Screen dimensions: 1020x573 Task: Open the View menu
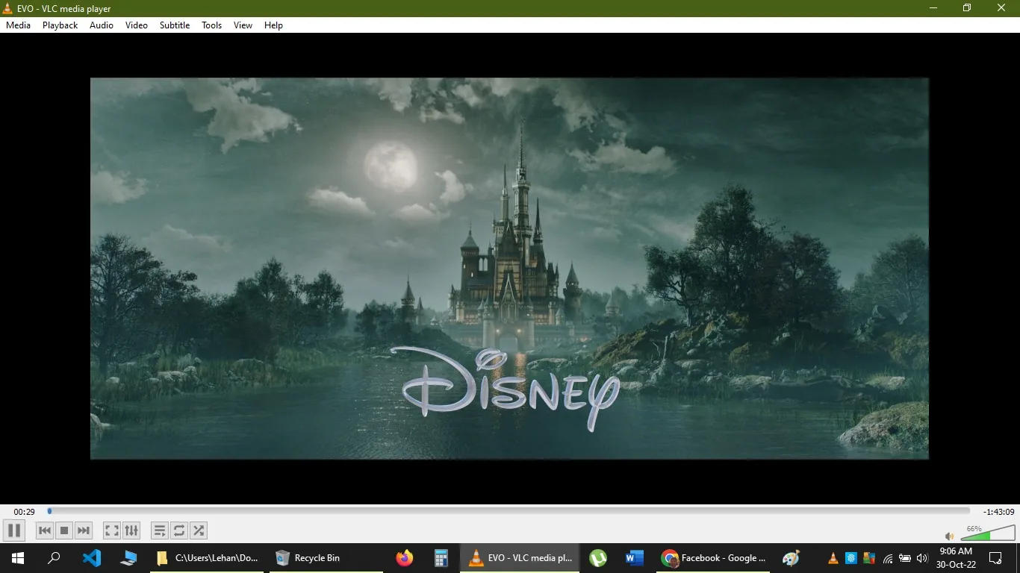pyautogui.click(x=243, y=25)
